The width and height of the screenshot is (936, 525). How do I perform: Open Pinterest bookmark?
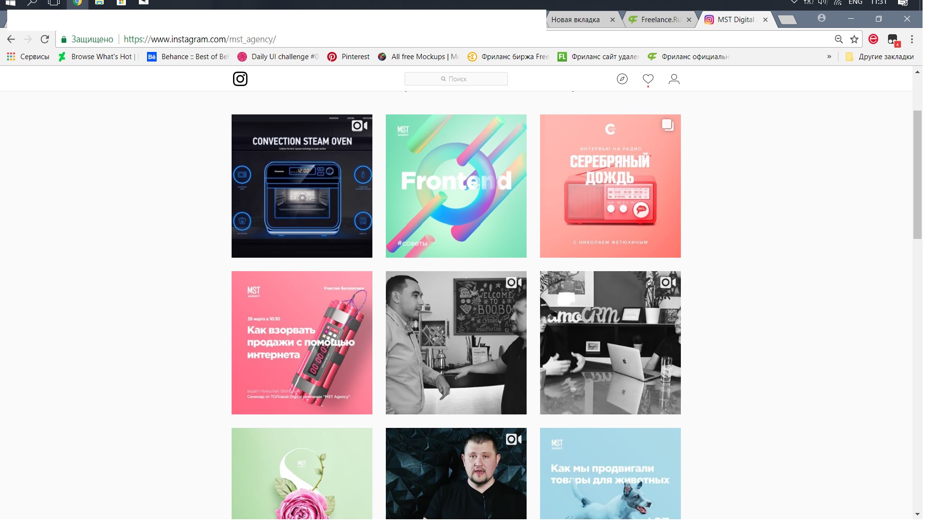click(x=349, y=57)
